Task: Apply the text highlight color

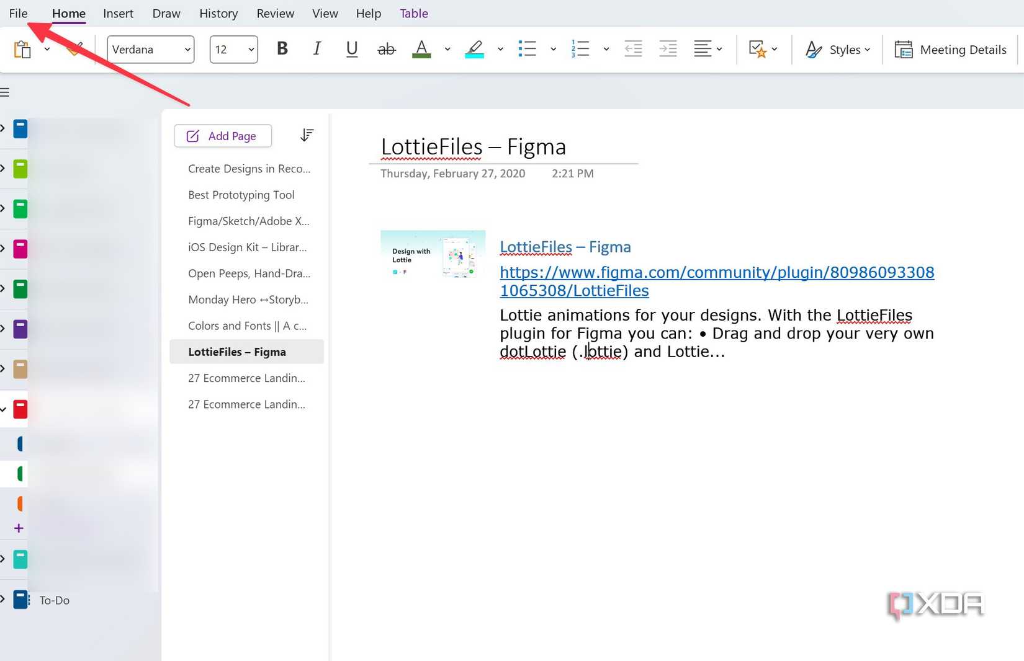Action: point(474,49)
